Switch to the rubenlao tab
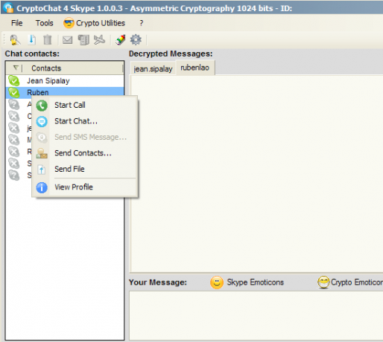Viewport: 383px width, 342px height. pyautogui.click(x=195, y=68)
